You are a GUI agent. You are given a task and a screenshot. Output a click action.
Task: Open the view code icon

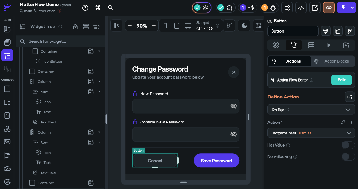(x=301, y=8)
